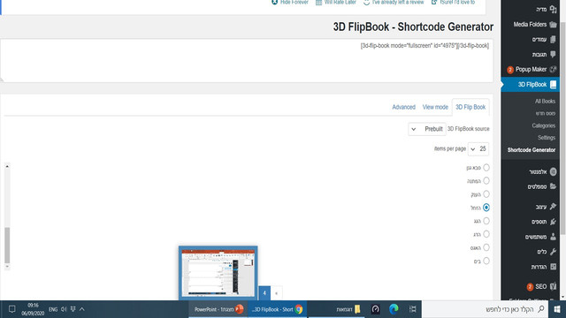Click the book list scrollbar up arrow
Viewport: 566px width, 318px height.
(x=7, y=166)
